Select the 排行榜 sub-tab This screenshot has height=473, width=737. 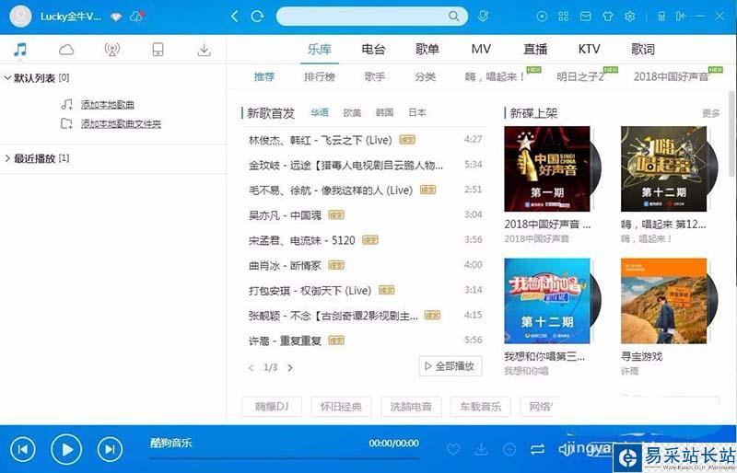[x=320, y=76]
